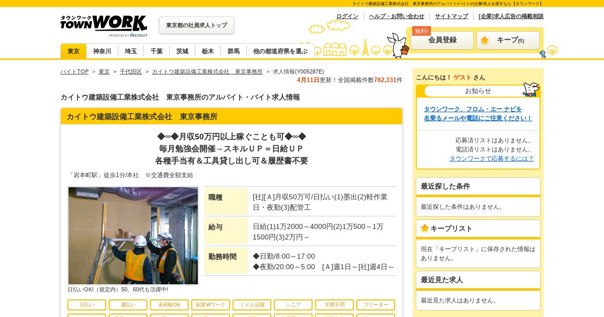The width and height of the screenshot is (604, 317).
Task: Click the star icon on キープ button
Action: point(485,40)
